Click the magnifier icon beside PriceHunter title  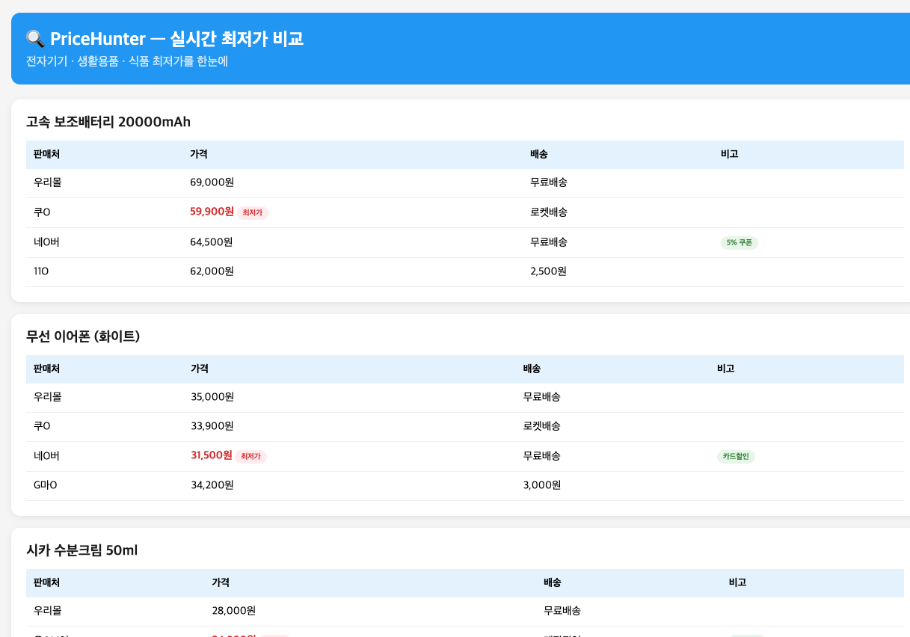(35, 39)
